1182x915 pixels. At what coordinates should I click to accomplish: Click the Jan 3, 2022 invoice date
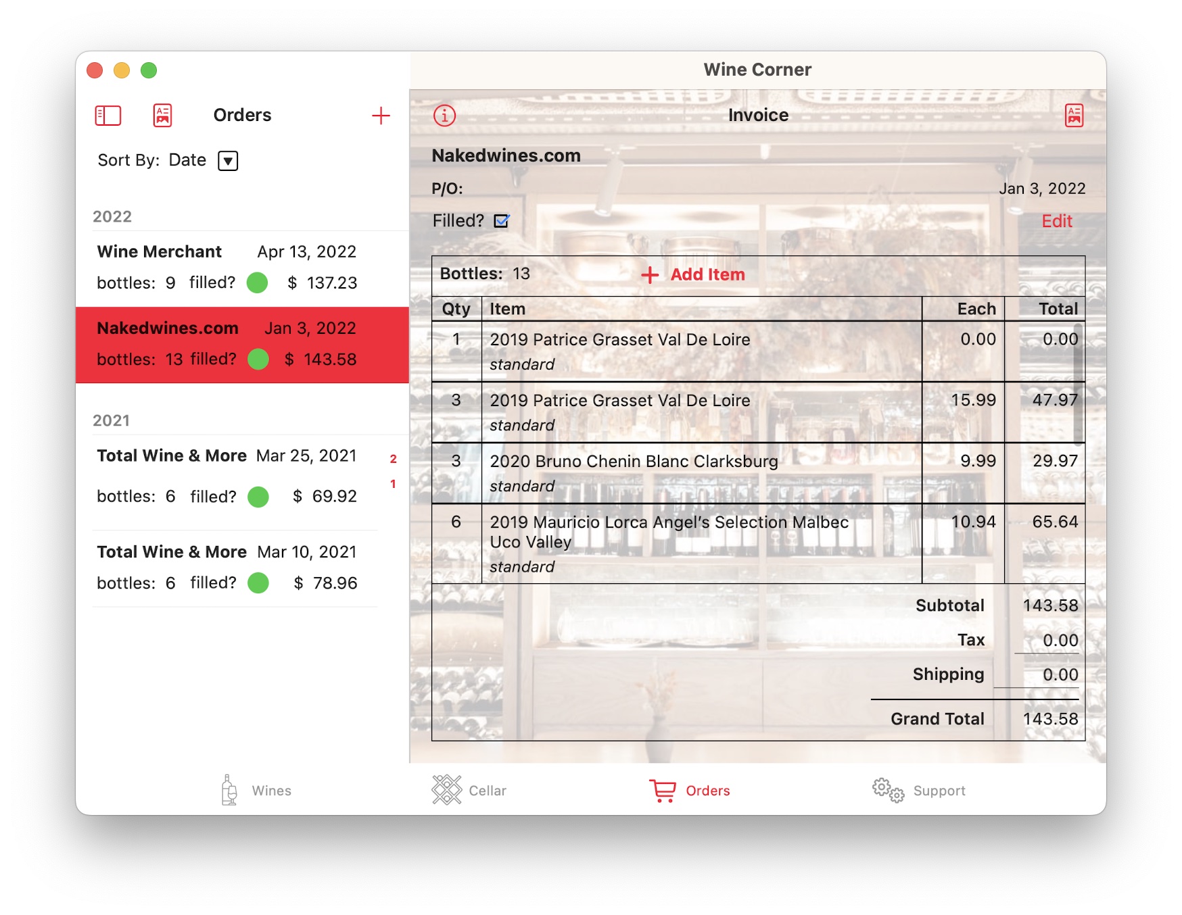coord(1042,189)
